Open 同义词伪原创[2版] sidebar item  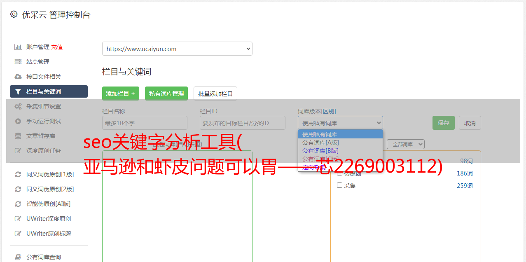50,189
